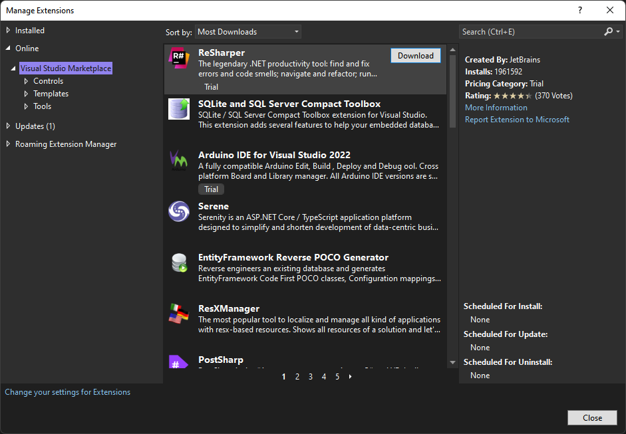Go to results page 3
The height and width of the screenshot is (434, 626).
point(311,377)
